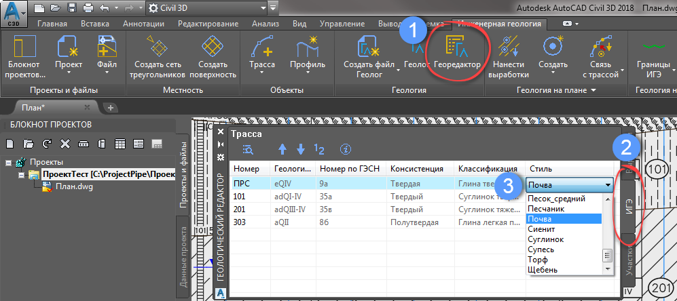This screenshot has width=677, height=301.
Task: Create new project in Блокнот проектов toolbar
Action: coord(10,143)
